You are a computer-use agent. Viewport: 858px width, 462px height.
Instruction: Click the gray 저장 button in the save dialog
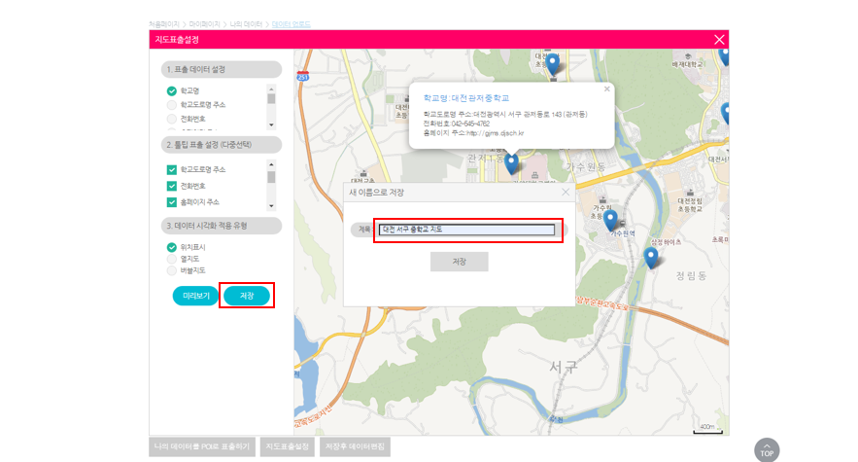coord(459,262)
